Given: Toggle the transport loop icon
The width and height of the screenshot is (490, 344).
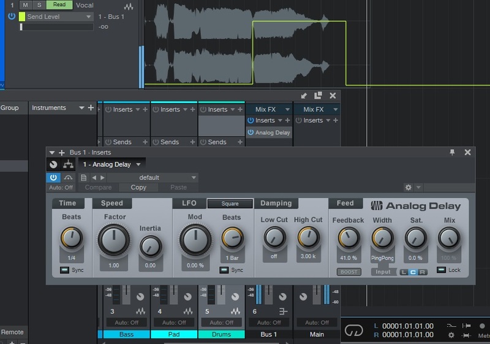Looking at the screenshot, I should point(354,331).
